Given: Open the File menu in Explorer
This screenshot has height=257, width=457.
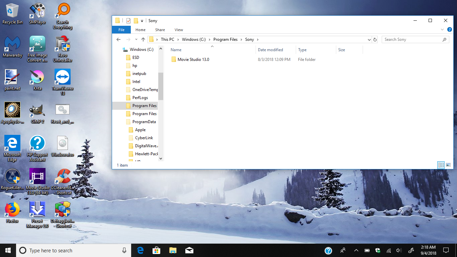Looking at the screenshot, I should pyautogui.click(x=121, y=30).
